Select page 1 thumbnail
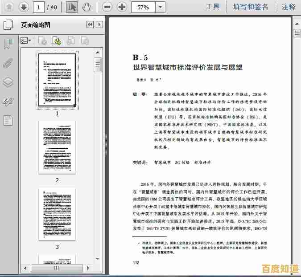 [x=57, y=80]
